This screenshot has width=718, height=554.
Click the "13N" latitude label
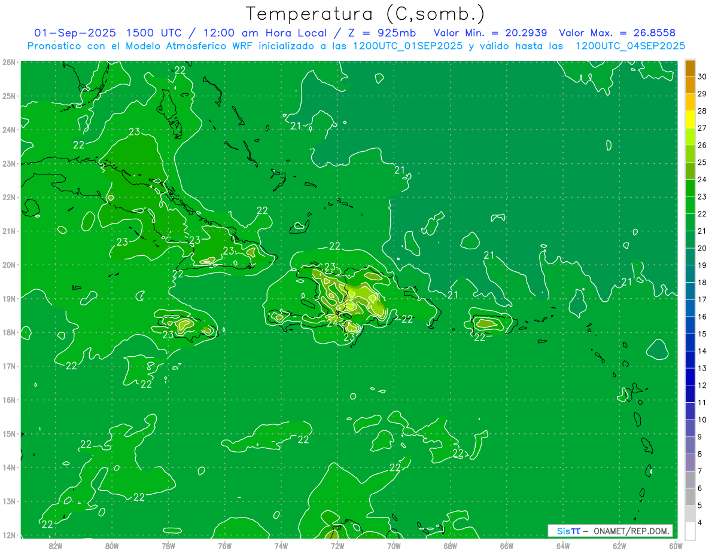[9, 501]
